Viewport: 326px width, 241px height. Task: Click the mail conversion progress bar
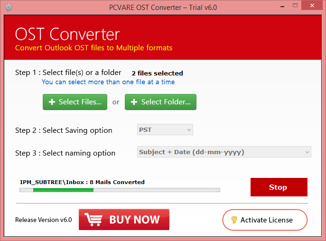click(x=120, y=190)
